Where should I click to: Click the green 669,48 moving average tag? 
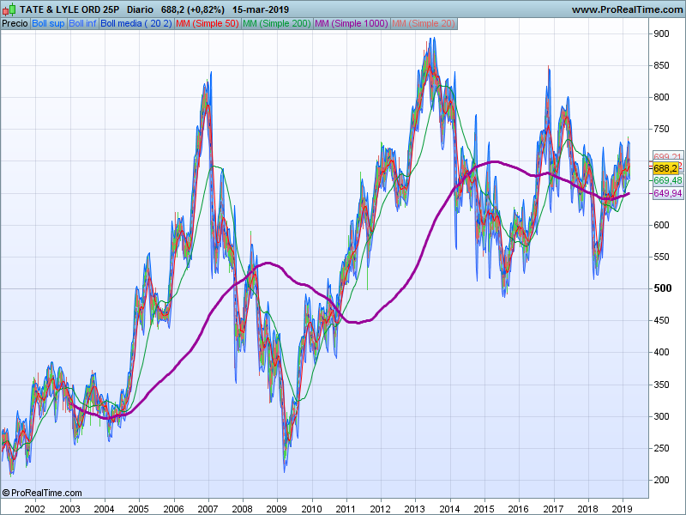[668, 180]
